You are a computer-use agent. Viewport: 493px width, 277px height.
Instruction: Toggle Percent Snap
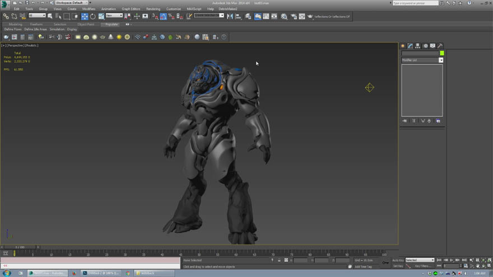point(171,16)
